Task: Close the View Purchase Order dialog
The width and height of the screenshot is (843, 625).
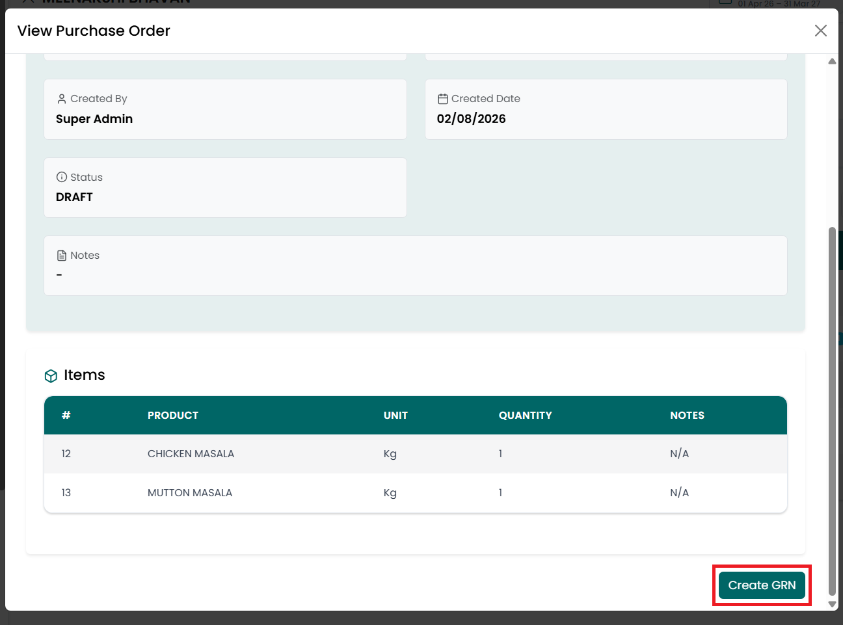Action: pyautogui.click(x=821, y=31)
